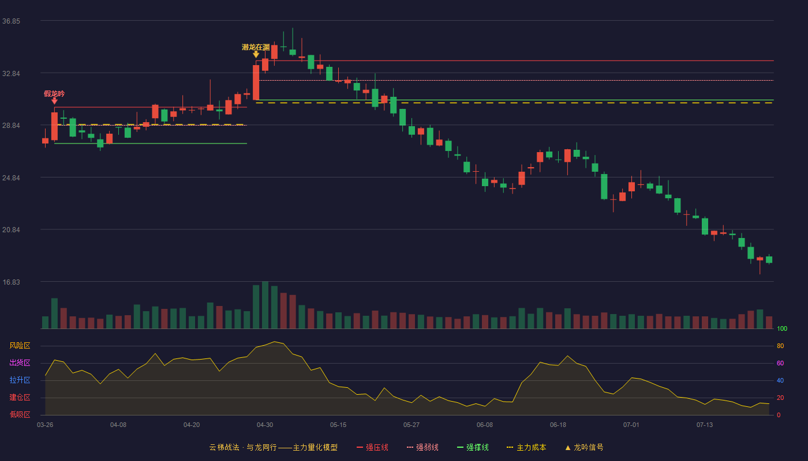The width and height of the screenshot is (808, 461).
Task: Pick the 06-18 date on the axis
Action: click(558, 425)
